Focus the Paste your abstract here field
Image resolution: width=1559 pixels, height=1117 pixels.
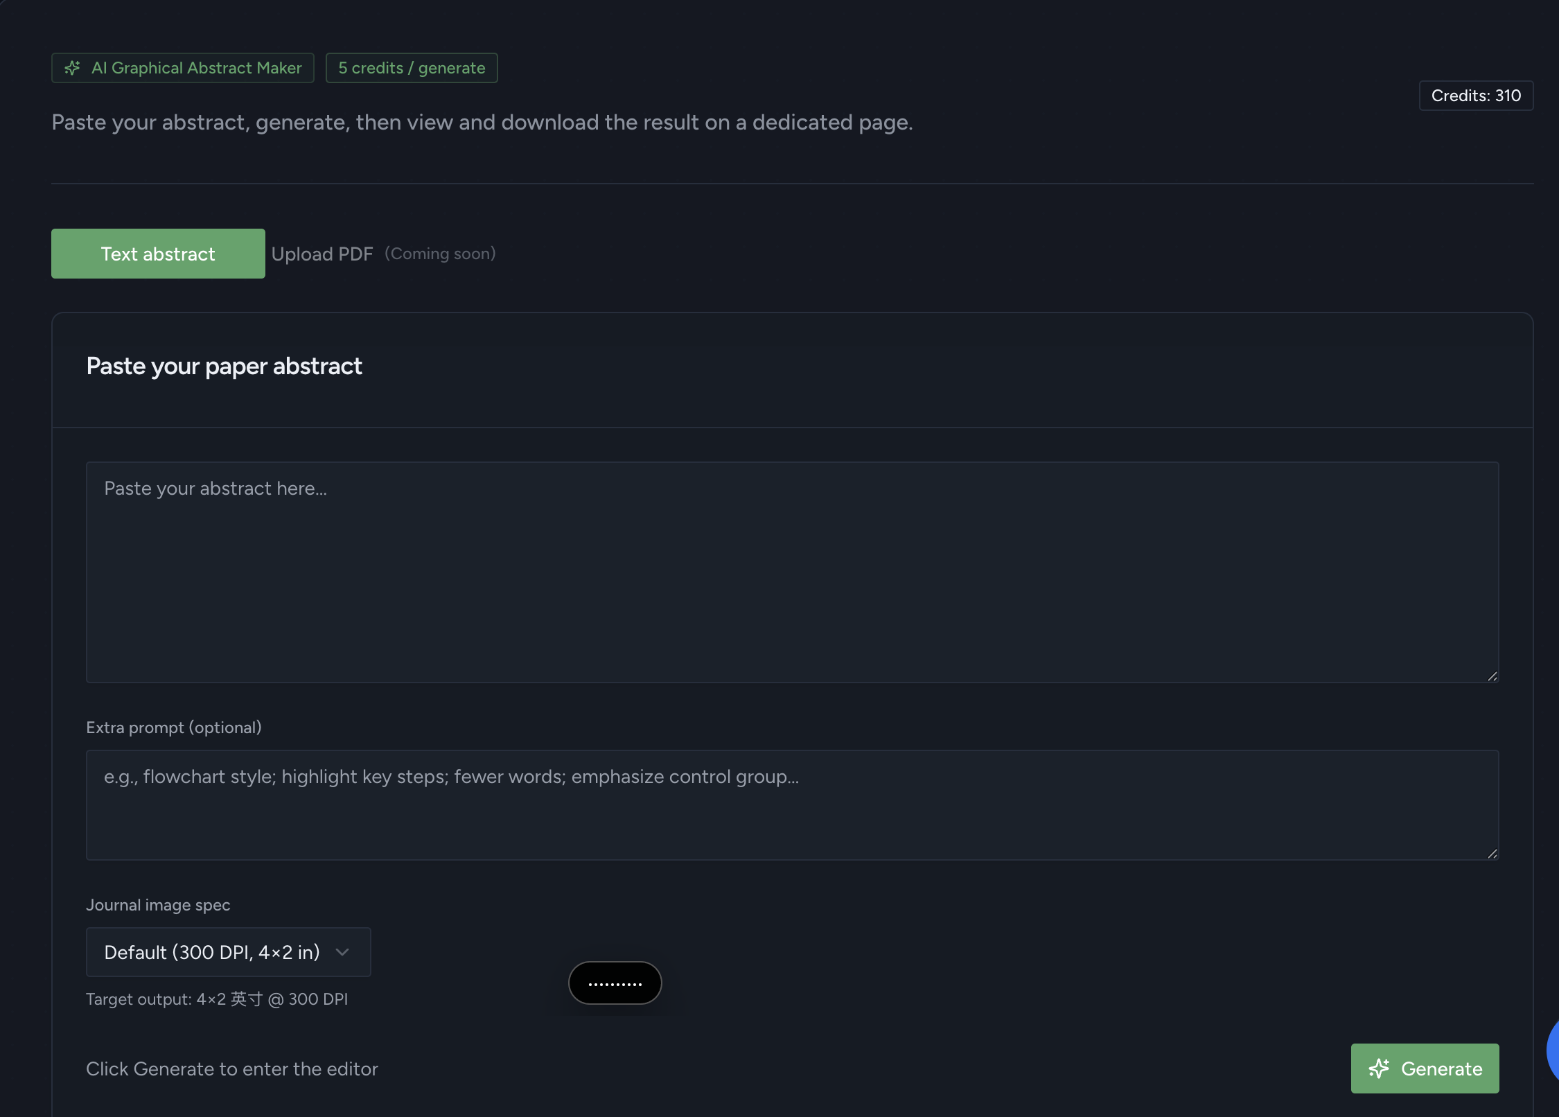pyautogui.click(x=792, y=572)
